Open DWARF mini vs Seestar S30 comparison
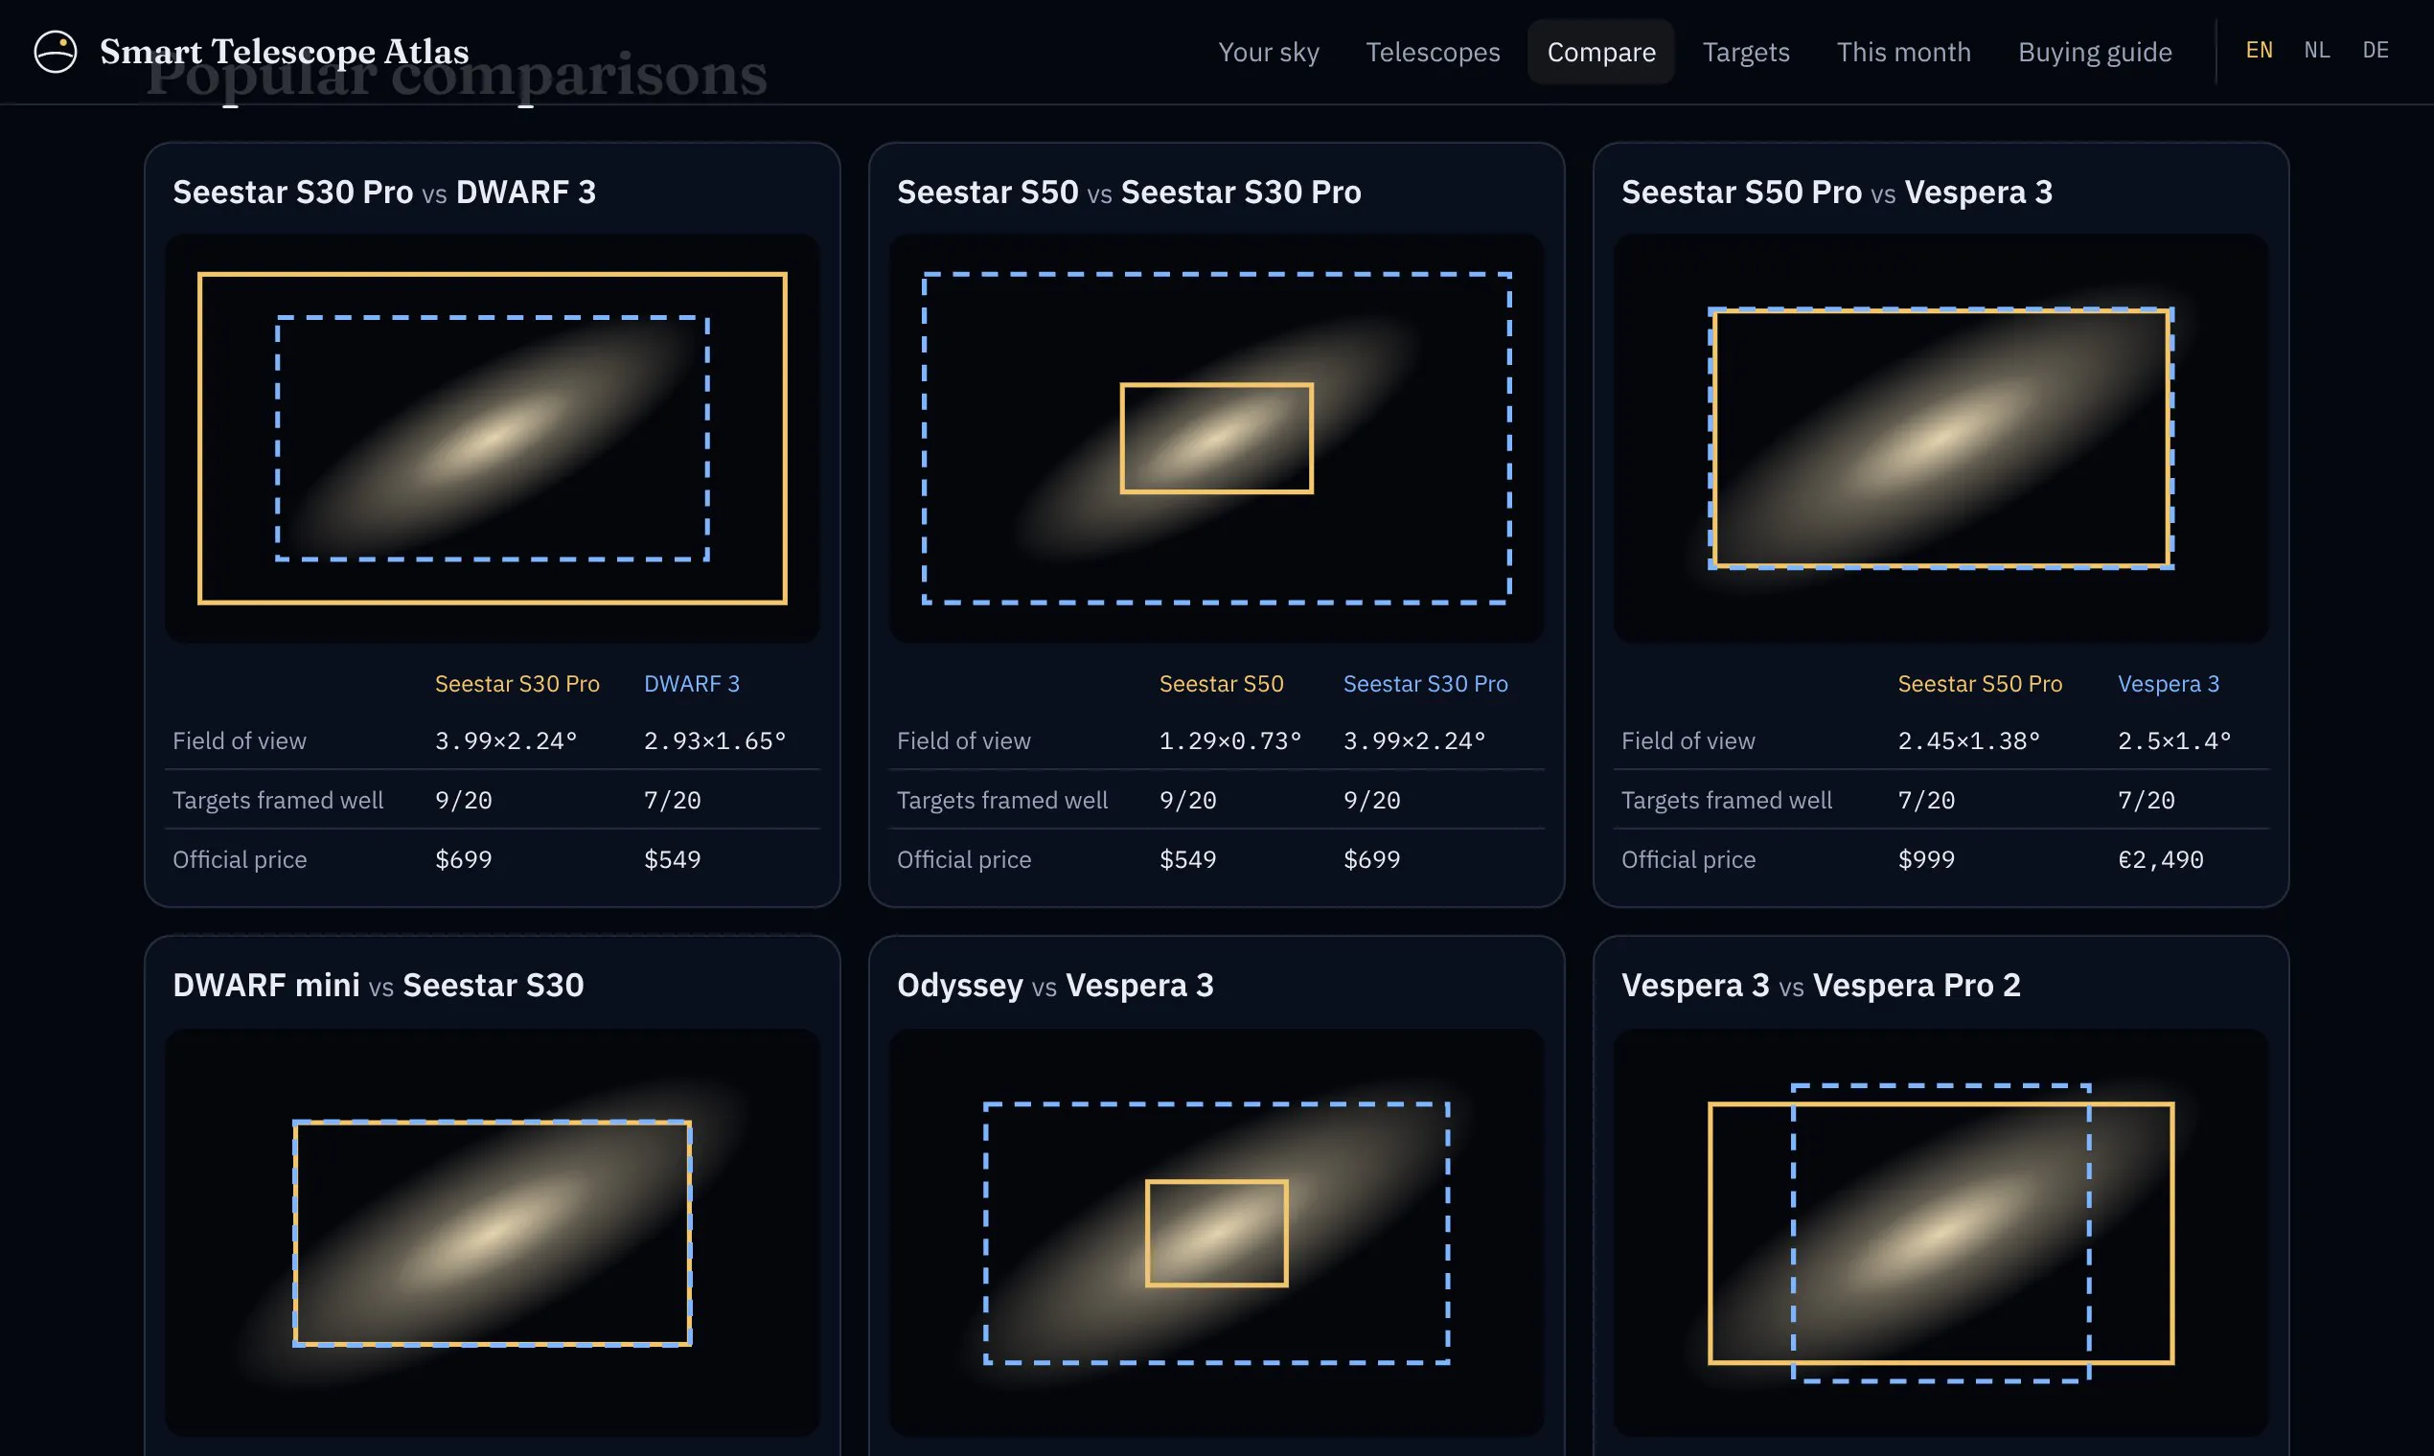 pos(378,985)
